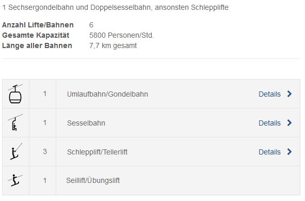Viewport: 305px width, 201px height.
Task: Expand Schlepplift/Tellerlift chevron arrow
Action: [x=290, y=152]
